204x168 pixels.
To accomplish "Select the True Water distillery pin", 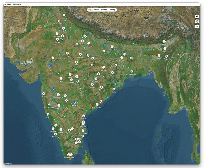I will coord(89,43).
